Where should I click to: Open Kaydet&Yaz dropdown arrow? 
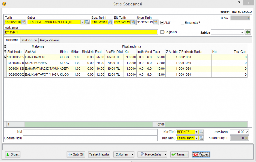point(166,154)
